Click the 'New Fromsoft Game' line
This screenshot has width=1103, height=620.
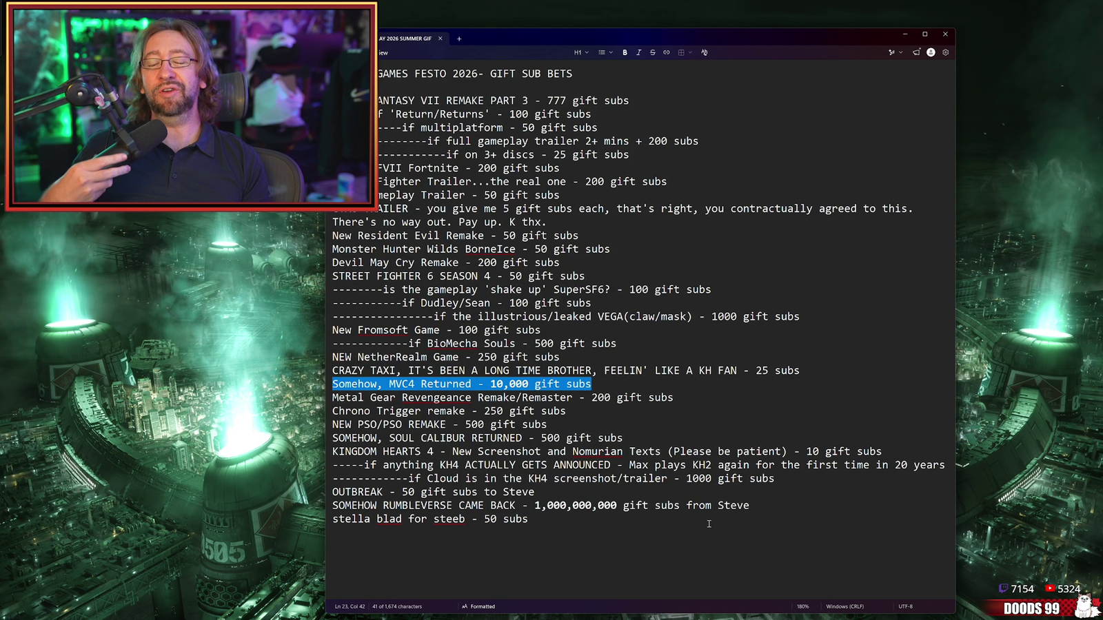(436, 330)
